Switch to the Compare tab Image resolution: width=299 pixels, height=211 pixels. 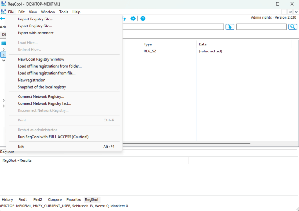pyautogui.click(x=55, y=199)
